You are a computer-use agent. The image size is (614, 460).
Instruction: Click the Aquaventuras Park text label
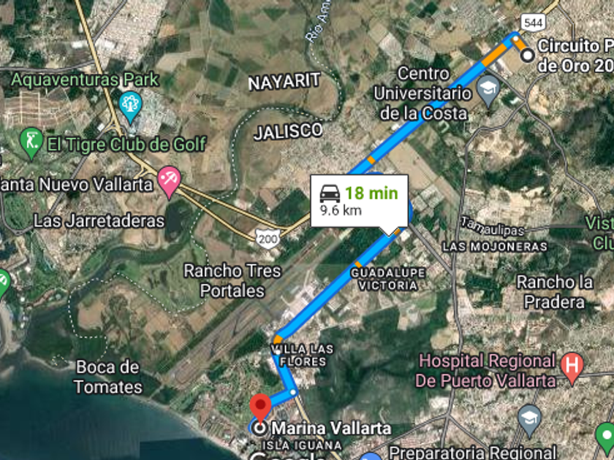85,80
